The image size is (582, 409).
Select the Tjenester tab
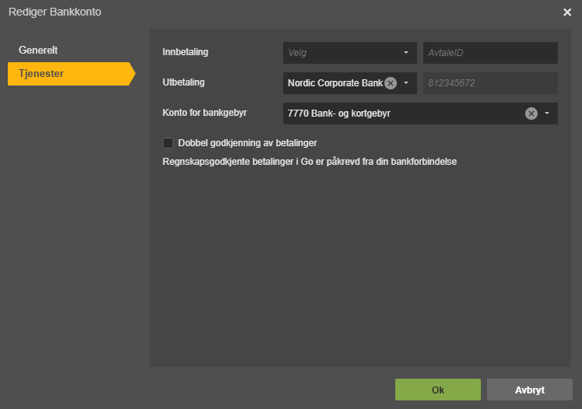[41, 74]
